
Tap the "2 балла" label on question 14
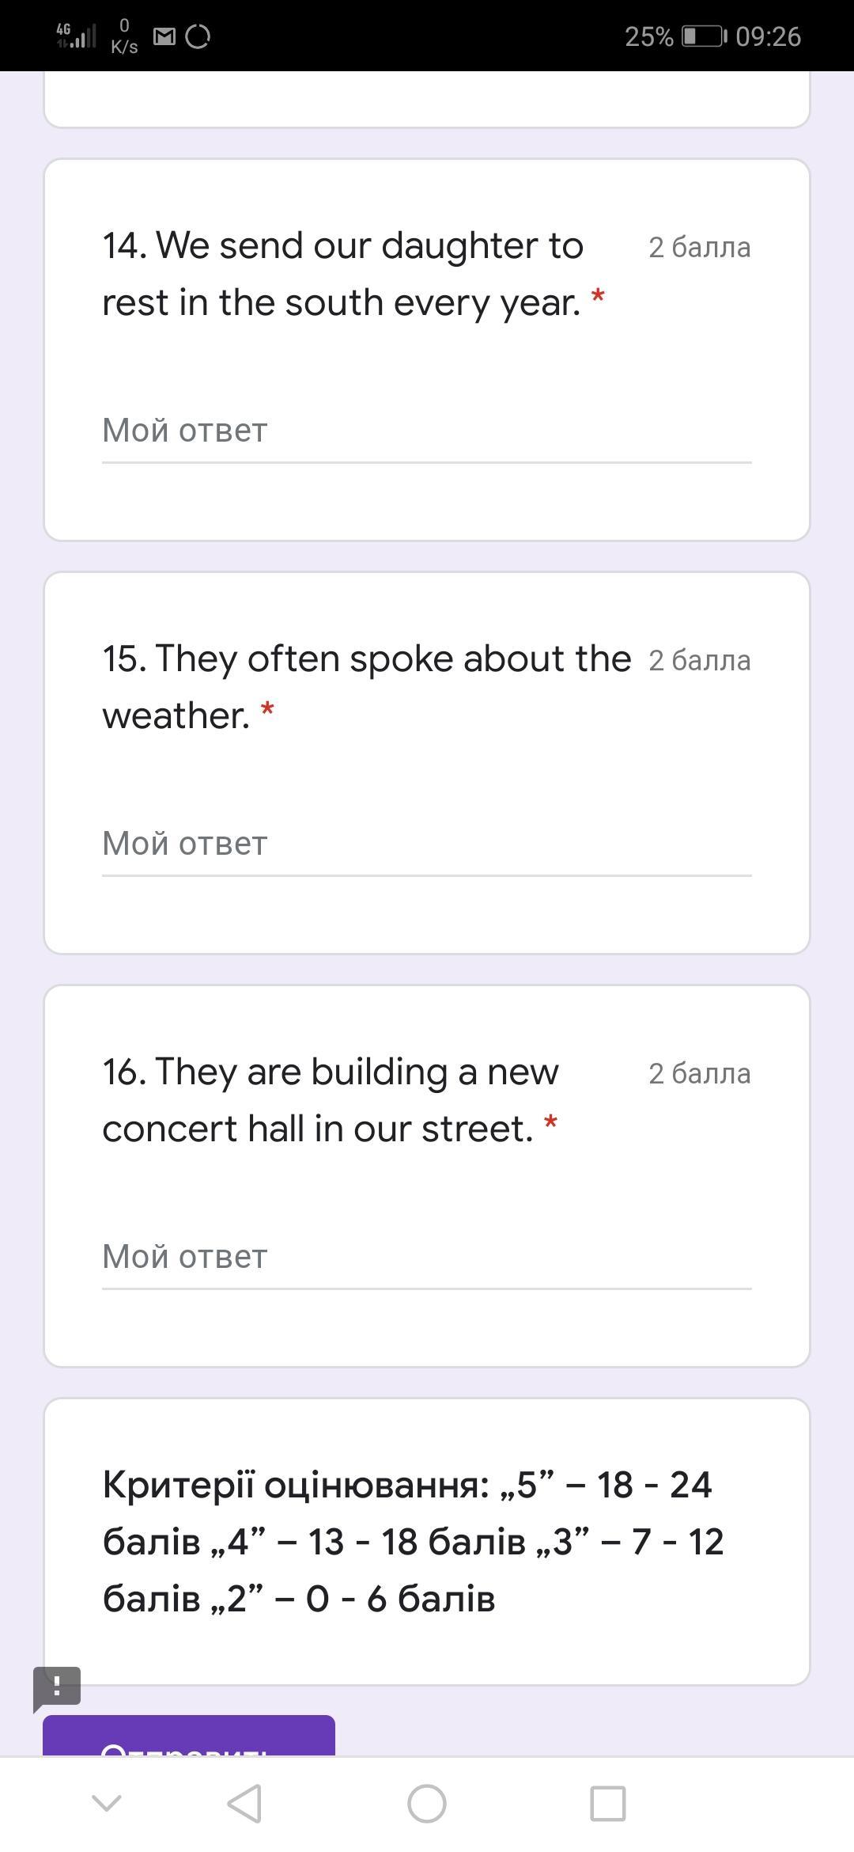[x=699, y=248]
